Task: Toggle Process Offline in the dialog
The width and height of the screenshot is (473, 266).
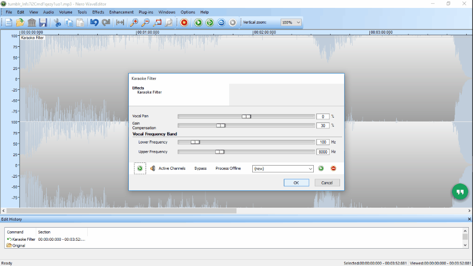Action: (228, 168)
